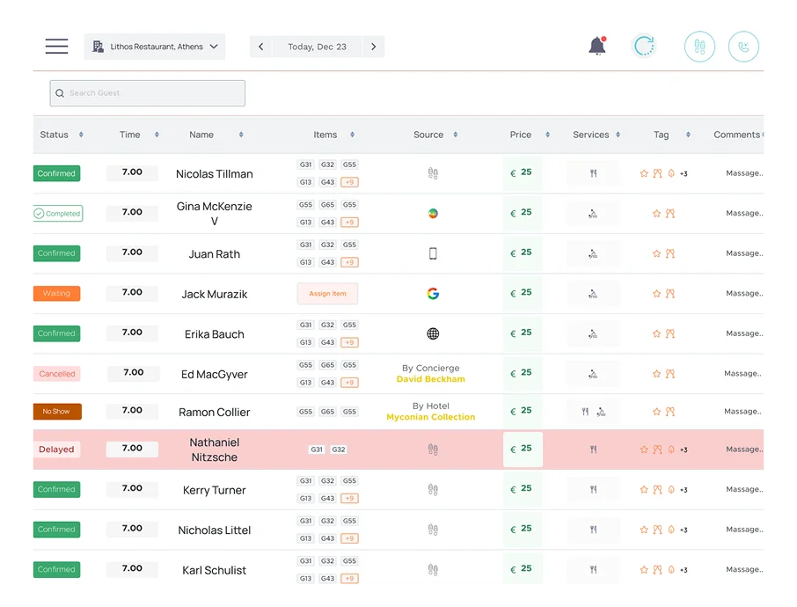Sort table by Services column
This screenshot has height=607, width=797.
click(x=618, y=135)
